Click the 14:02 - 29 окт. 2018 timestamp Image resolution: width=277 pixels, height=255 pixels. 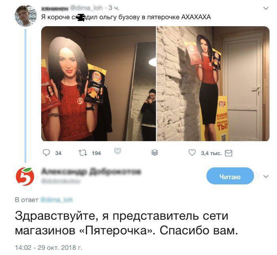coord(49,247)
